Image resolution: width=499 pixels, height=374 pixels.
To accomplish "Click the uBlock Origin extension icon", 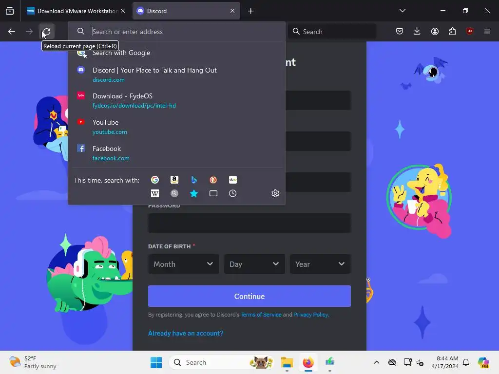I will pyautogui.click(x=469, y=31).
